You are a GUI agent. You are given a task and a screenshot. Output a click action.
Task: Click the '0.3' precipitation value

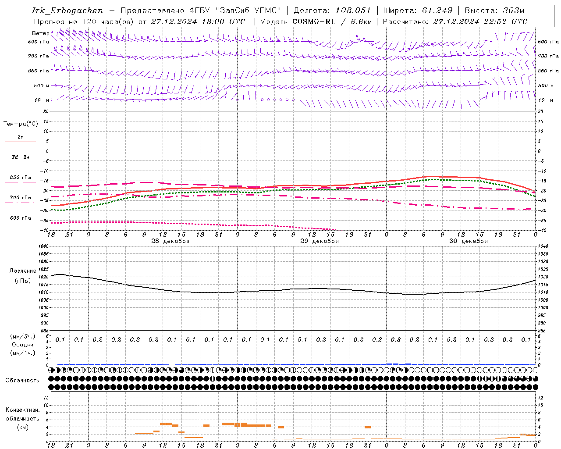pos(396,340)
